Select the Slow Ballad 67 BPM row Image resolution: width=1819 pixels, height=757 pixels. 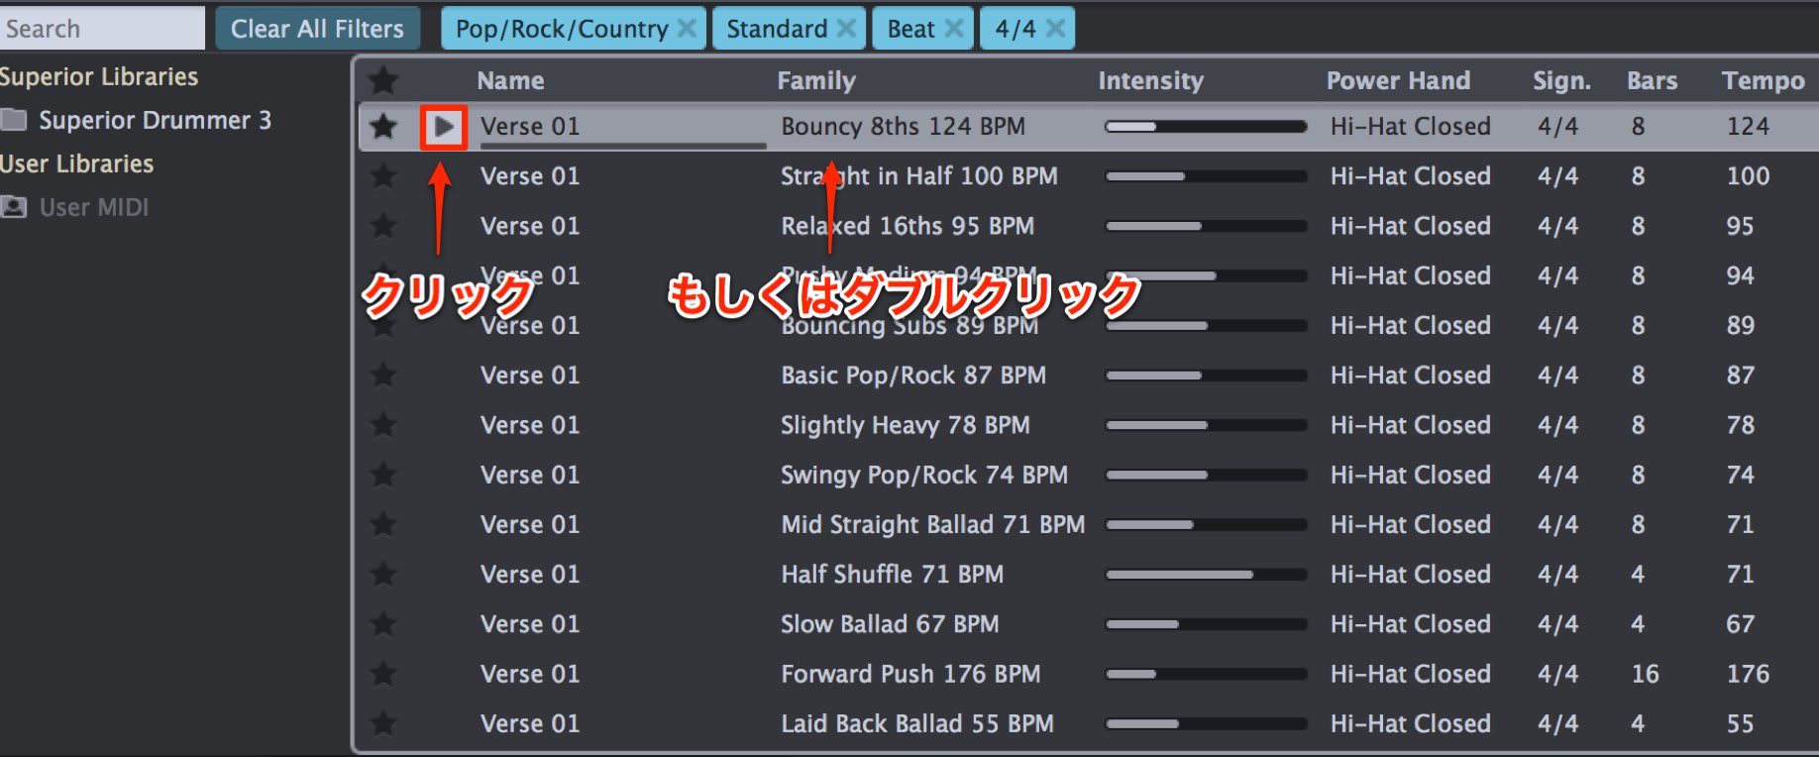[1088, 624]
